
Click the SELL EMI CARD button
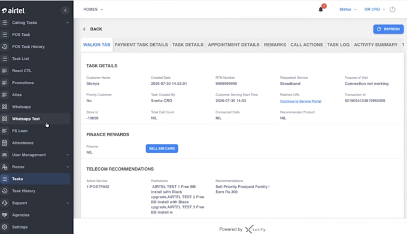162,148
